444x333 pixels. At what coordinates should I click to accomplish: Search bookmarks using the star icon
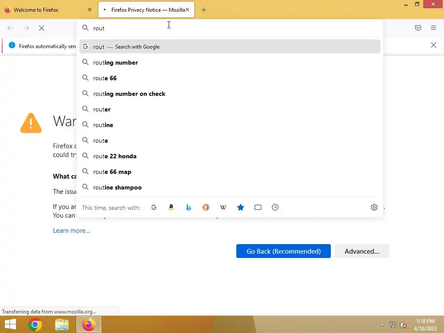pyautogui.click(x=240, y=207)
